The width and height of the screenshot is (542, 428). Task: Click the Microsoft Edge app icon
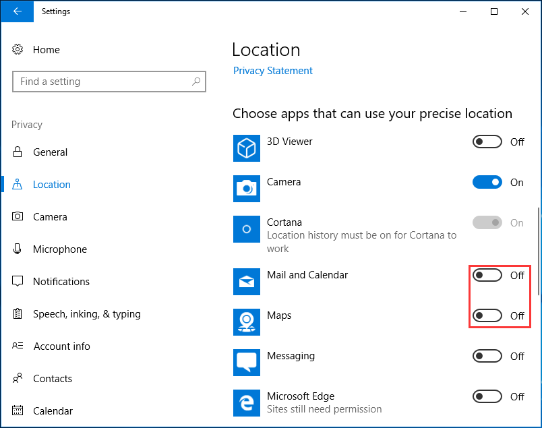[247, 403]
